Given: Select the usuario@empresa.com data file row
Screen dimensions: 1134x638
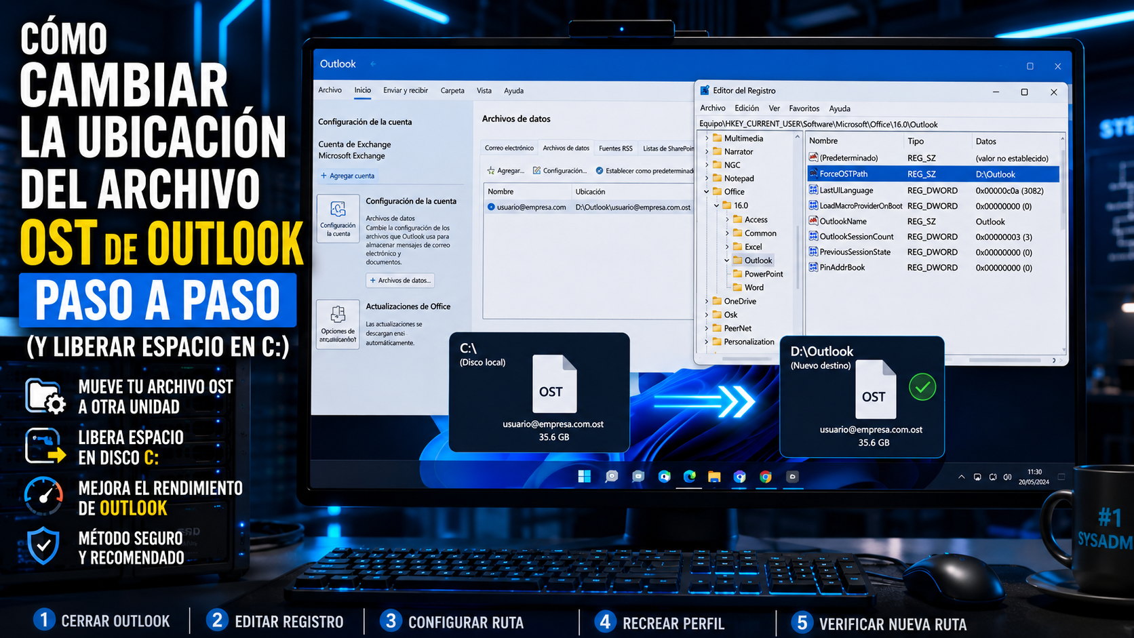Looking at the screenshot, I should [x=589, y=207].
